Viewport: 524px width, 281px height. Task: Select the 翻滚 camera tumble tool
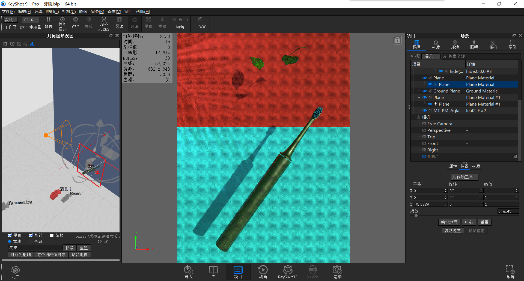[x=134, y=23]
